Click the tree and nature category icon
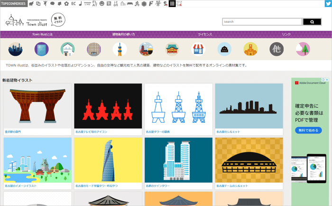Image resolution: width=332 pixels, height=206 pixels. tap(303, 49)
